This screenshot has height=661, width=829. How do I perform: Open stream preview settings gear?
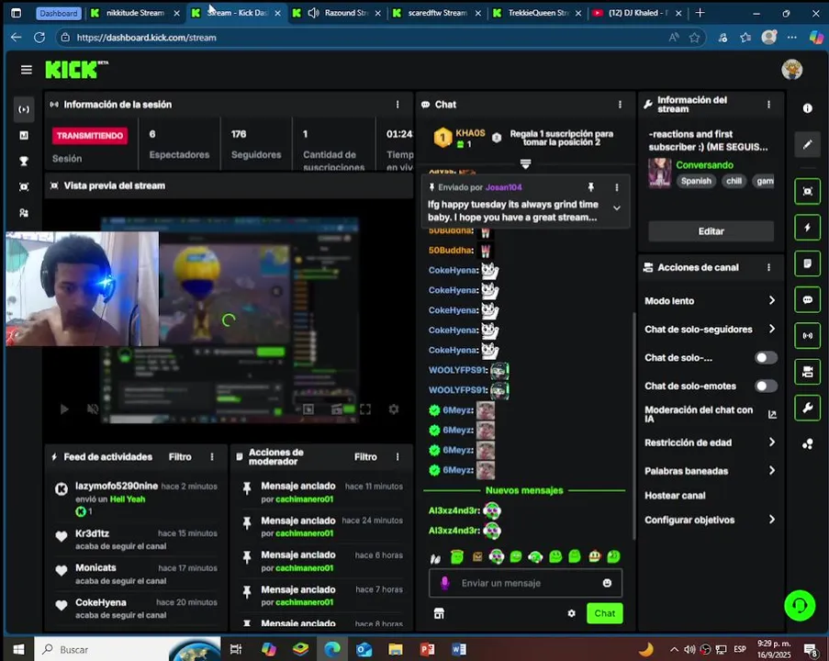[393, 409]
